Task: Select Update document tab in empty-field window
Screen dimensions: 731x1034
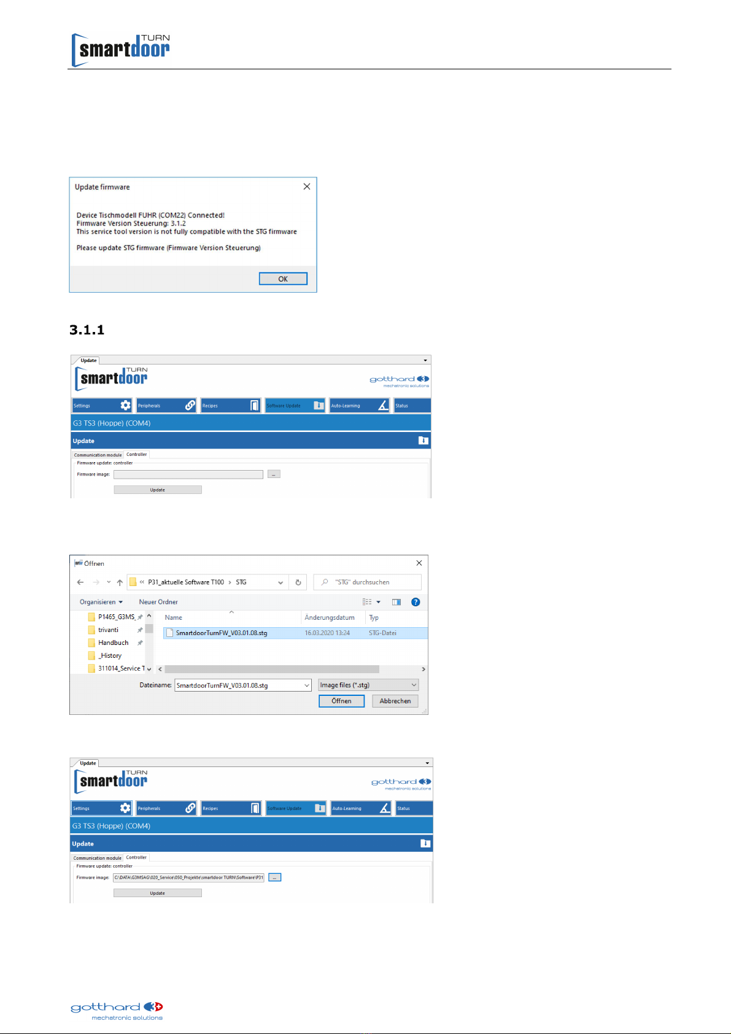Action: pyautogui.click(x=89, y=360)
